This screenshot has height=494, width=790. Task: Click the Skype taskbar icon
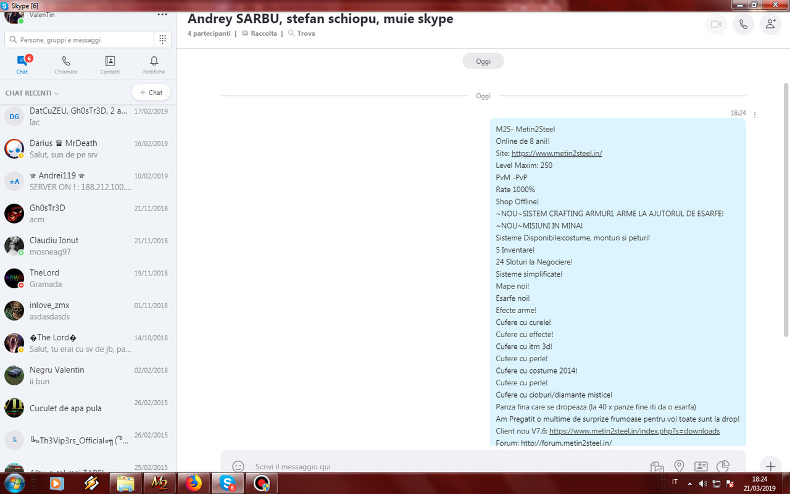[x=227, y=483]
